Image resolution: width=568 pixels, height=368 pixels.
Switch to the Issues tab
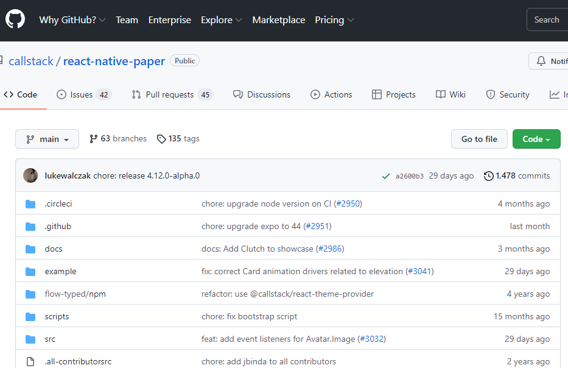click(x=84, y=94)
